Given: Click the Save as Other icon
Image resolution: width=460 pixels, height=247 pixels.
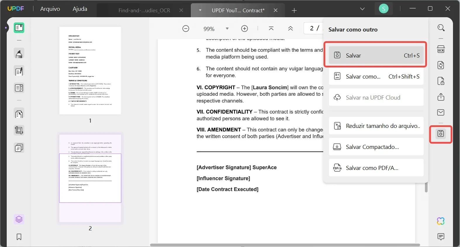Looking at the screenshot, I should coord(441,134).
